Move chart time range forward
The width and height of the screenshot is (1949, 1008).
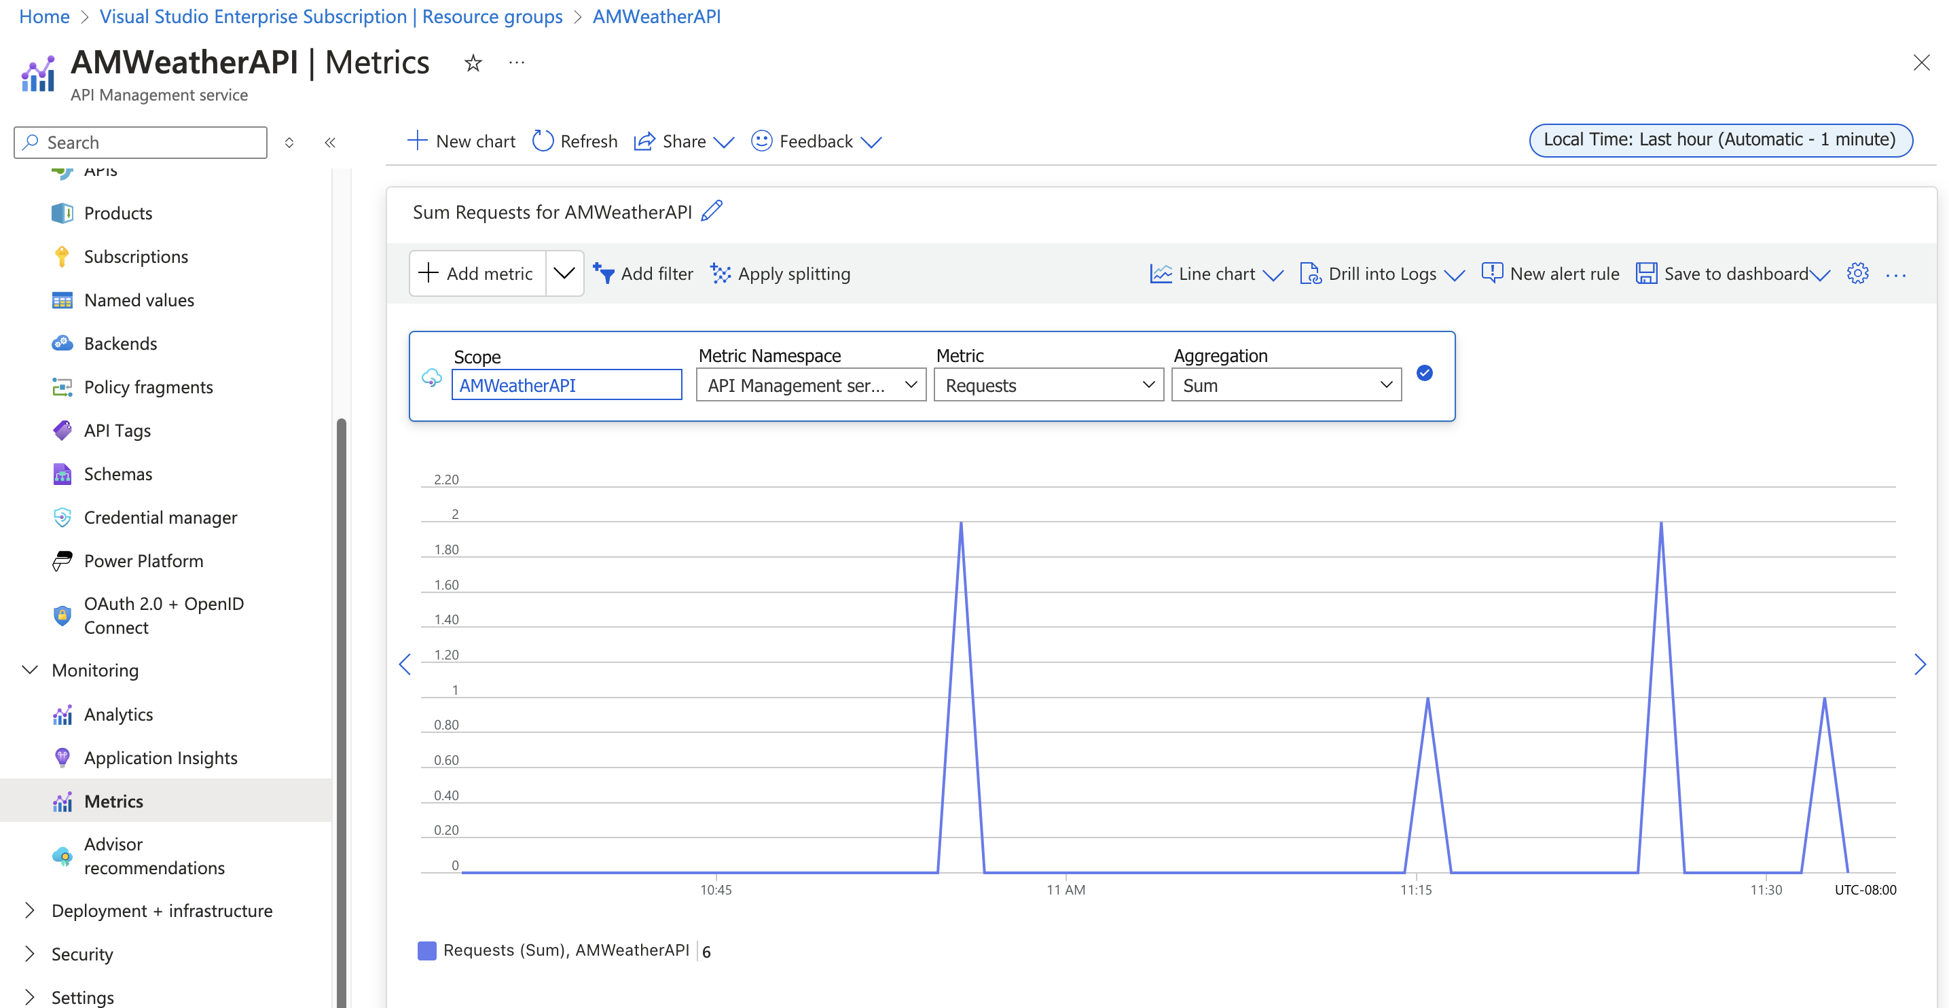tap(1920, 664)
